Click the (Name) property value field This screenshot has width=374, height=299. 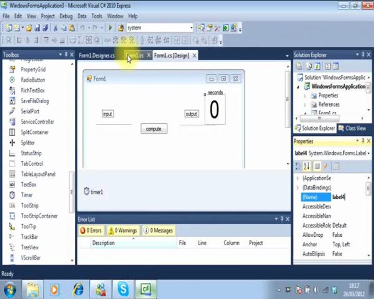(x=349, y=197)
